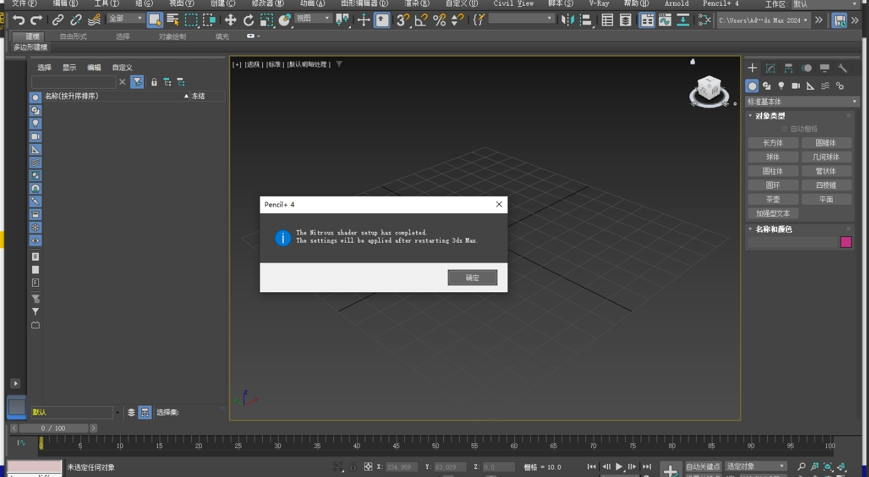Open the workspace 默认 dropdown
Image resolution: width=869 pixels, height=477 pixels.
[x=825, y=4]
